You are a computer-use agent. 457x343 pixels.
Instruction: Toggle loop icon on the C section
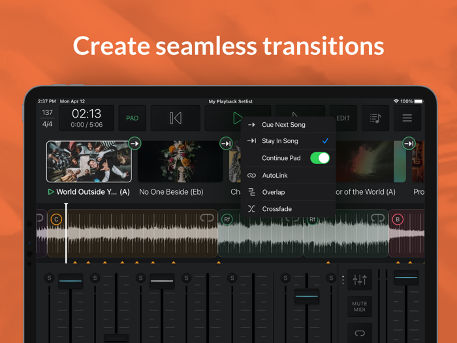click(x=207, y=218)
